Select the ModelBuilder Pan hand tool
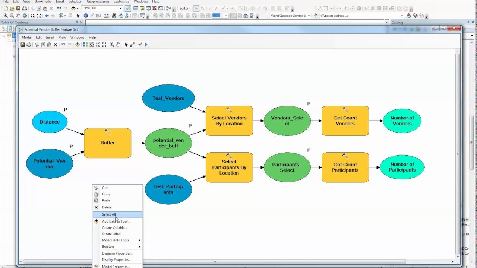 click(x=118, y=44)
